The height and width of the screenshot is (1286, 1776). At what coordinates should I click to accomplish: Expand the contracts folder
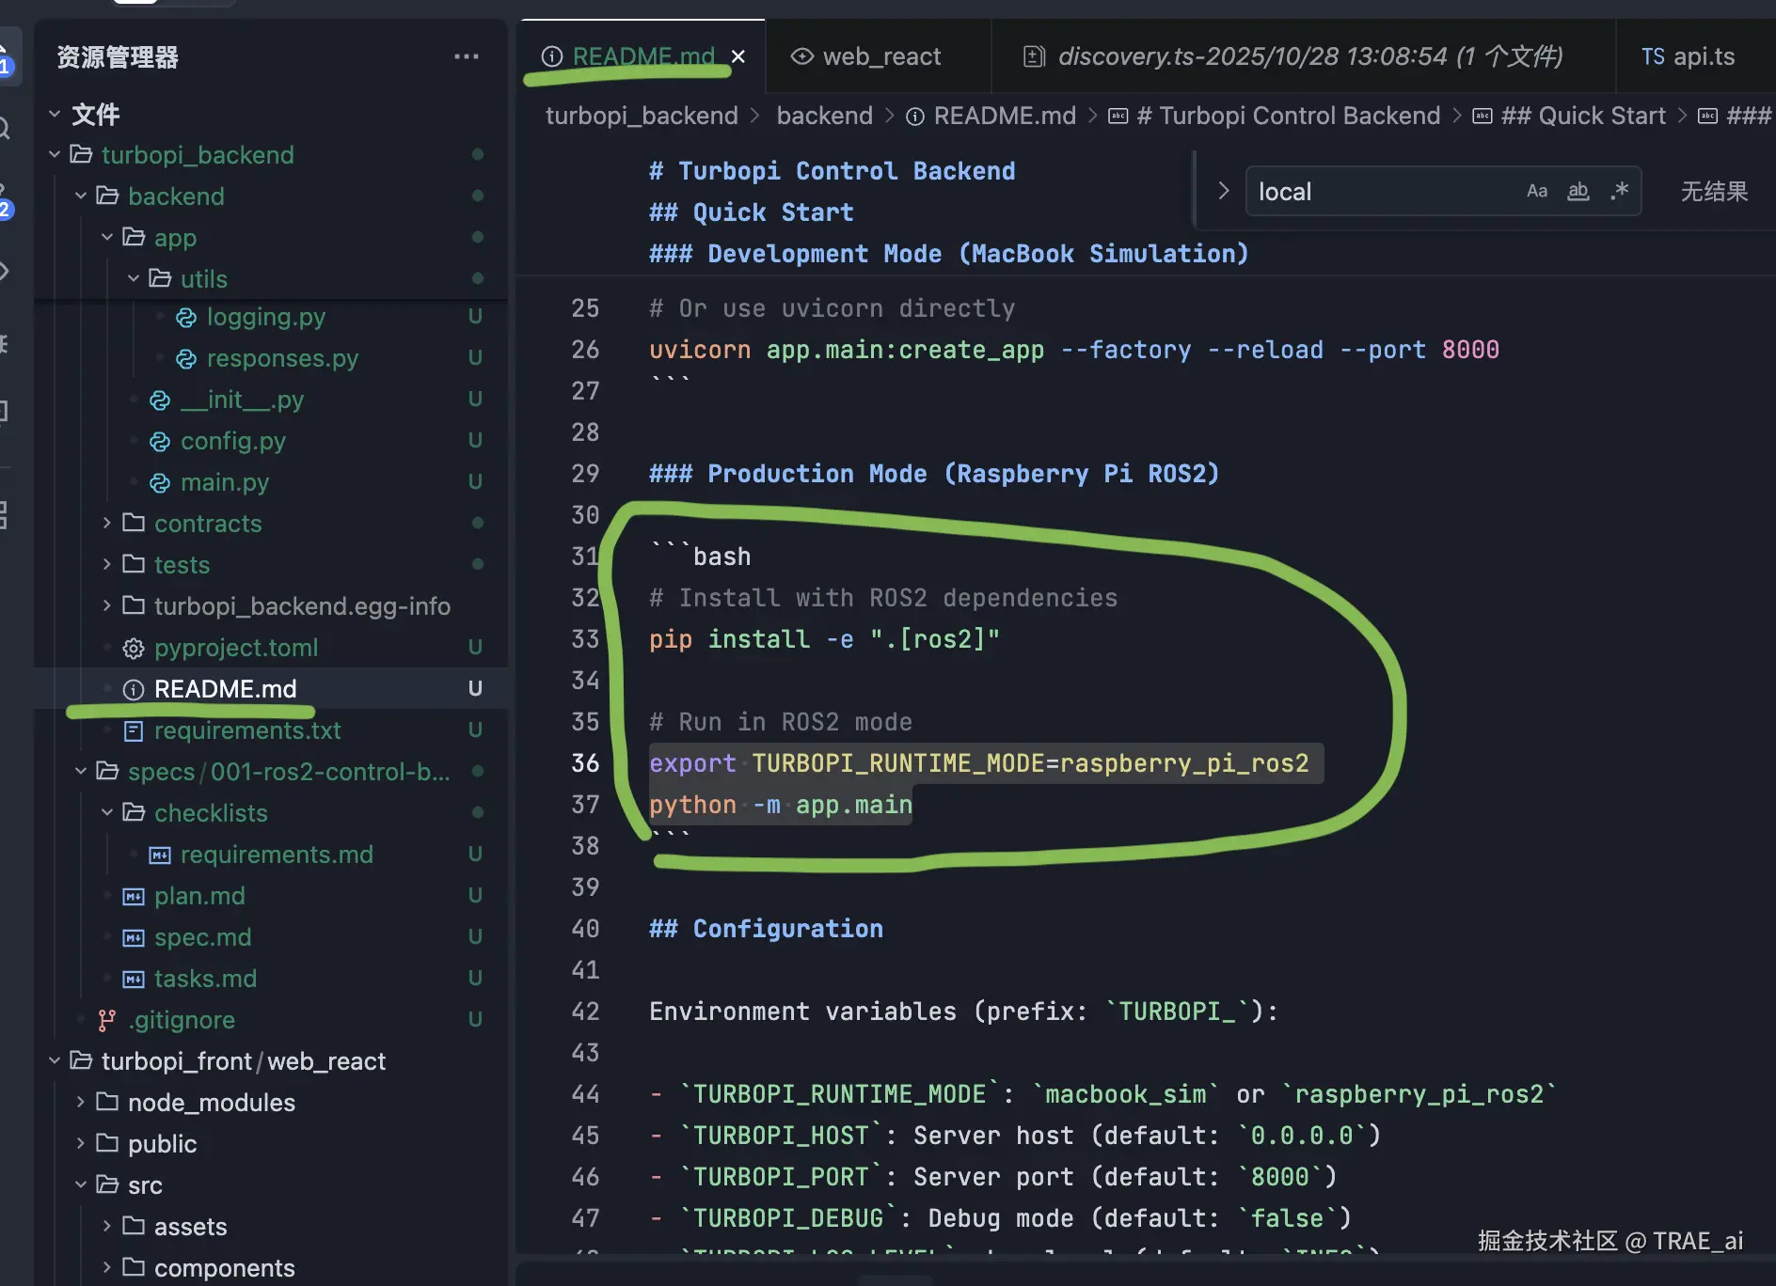[x=107, y=523]
